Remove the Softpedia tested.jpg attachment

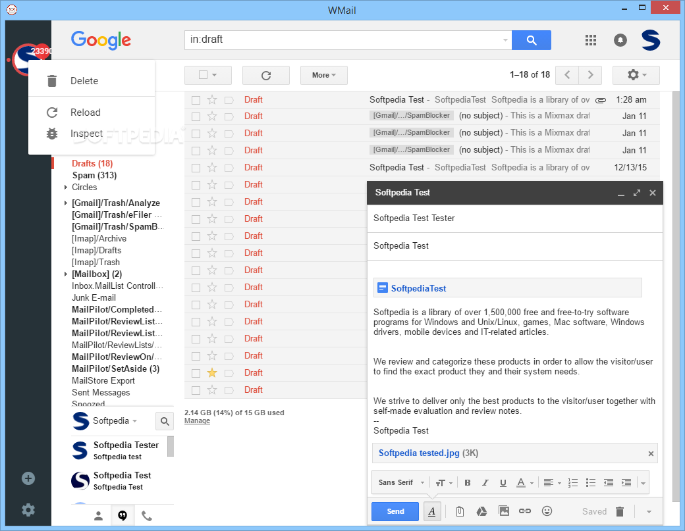[x=651, y=454]
